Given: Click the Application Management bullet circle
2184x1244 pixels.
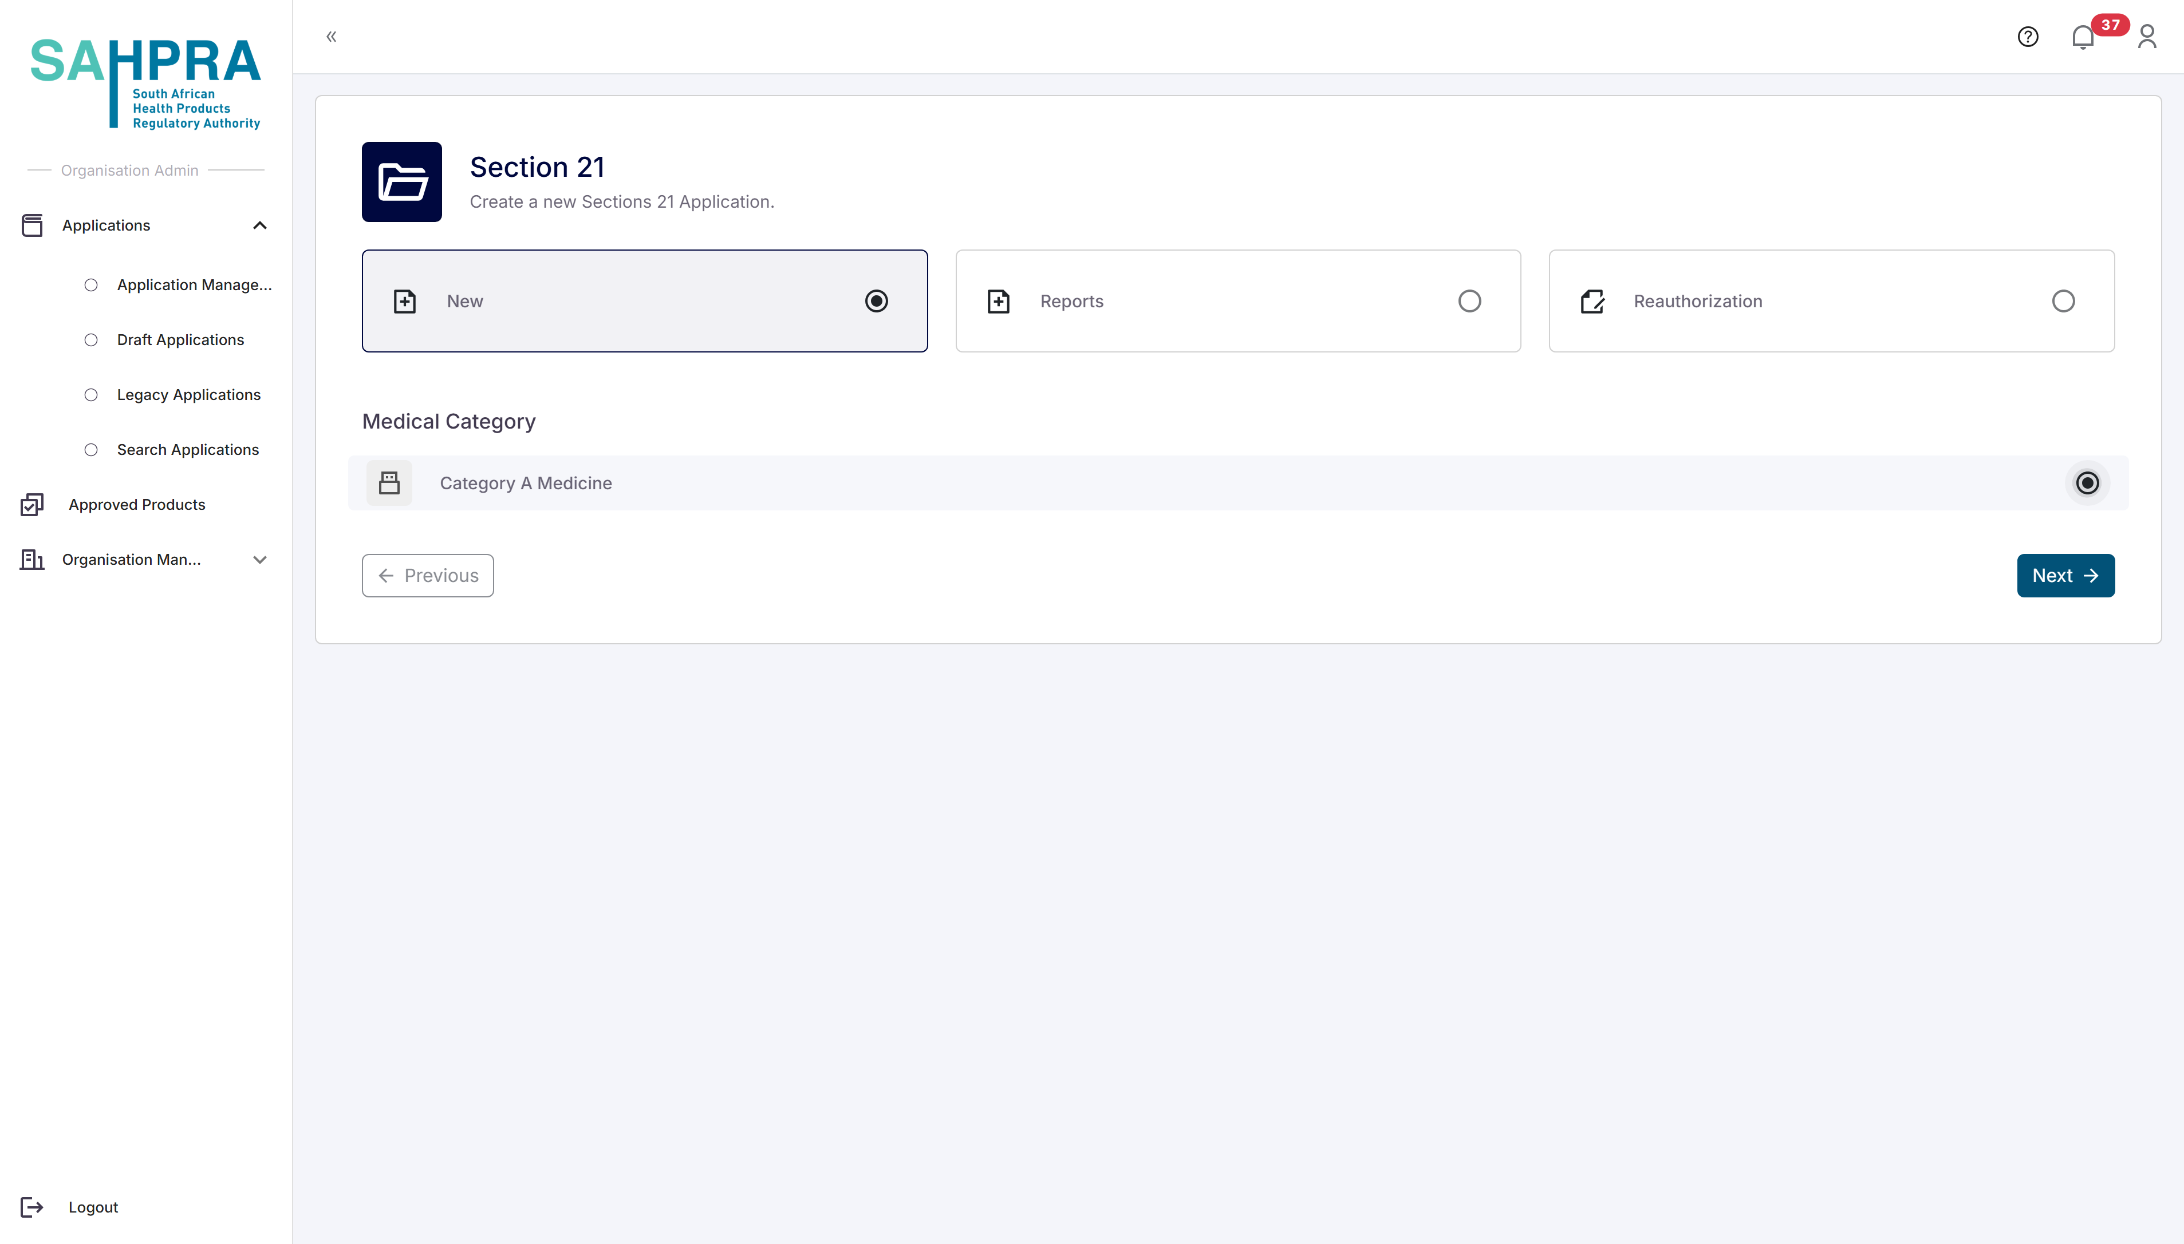Looking at the screenshot, I should [90, 284].
